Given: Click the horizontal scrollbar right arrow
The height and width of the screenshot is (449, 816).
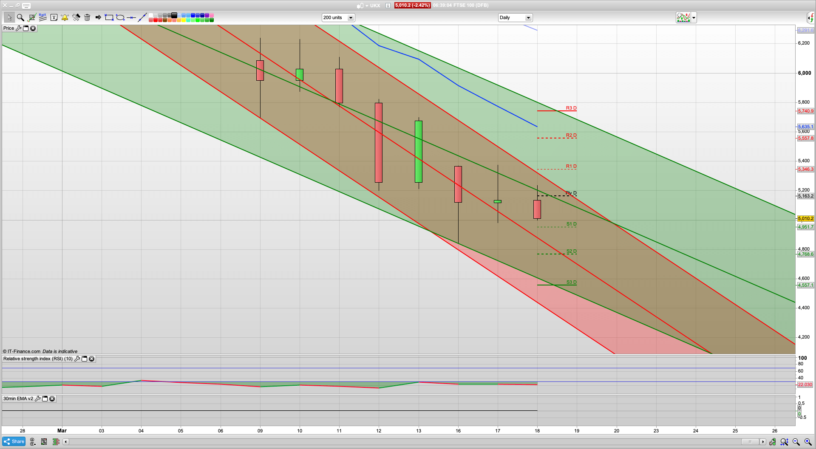Looking at the screenshot, I should 762,442.
